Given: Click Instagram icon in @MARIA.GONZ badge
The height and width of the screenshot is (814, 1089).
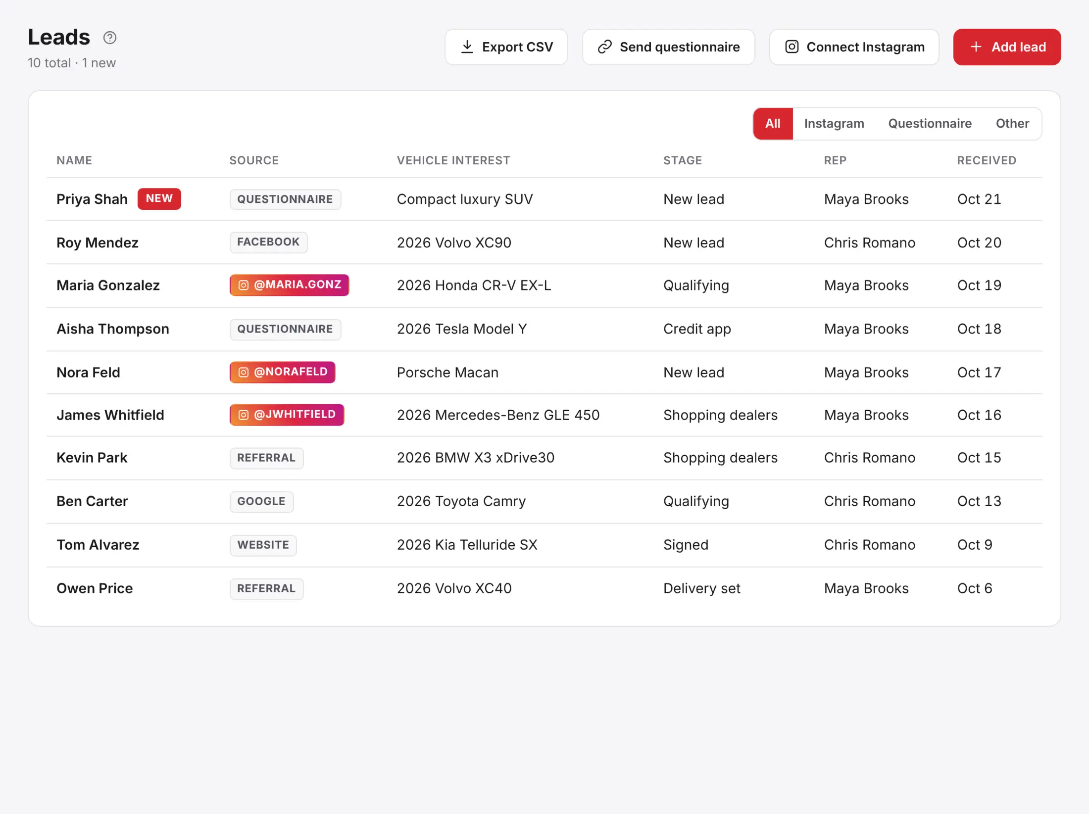Looking at the screenshot, I should 244,285.
